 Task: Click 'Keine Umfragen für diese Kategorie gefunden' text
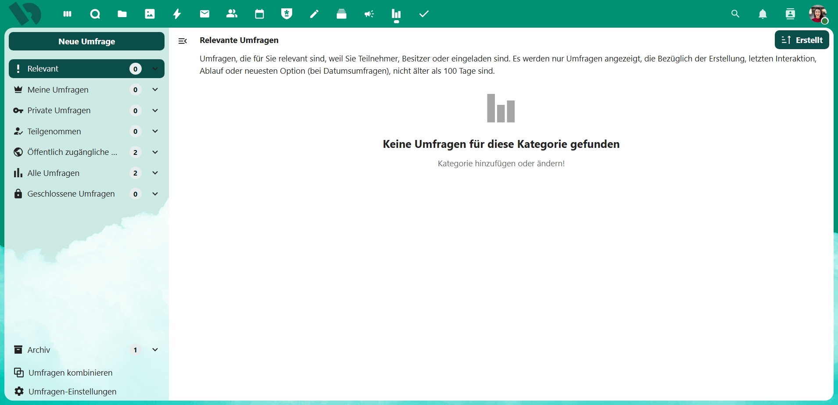(x=501, y=144)
